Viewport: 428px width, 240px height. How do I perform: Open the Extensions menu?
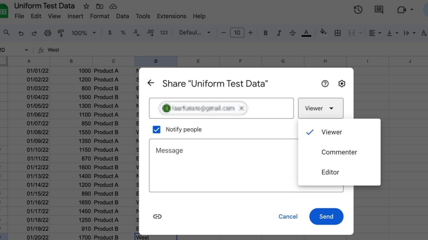(x=171, y=16)
